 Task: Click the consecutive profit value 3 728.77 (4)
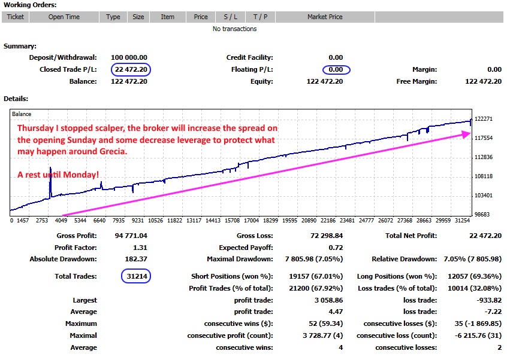(322, 335)
